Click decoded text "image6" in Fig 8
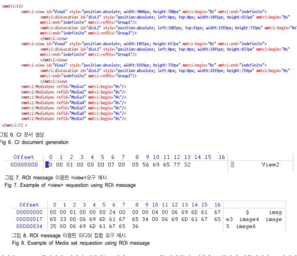This screenshot has height=256, width=297. pos(246,227)
